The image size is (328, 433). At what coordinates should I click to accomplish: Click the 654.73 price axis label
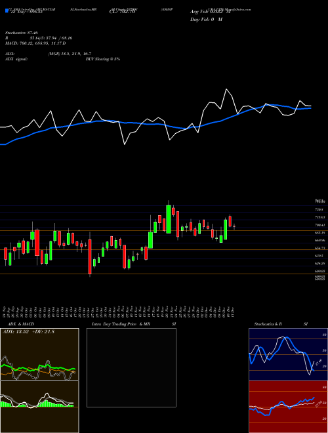319,248
